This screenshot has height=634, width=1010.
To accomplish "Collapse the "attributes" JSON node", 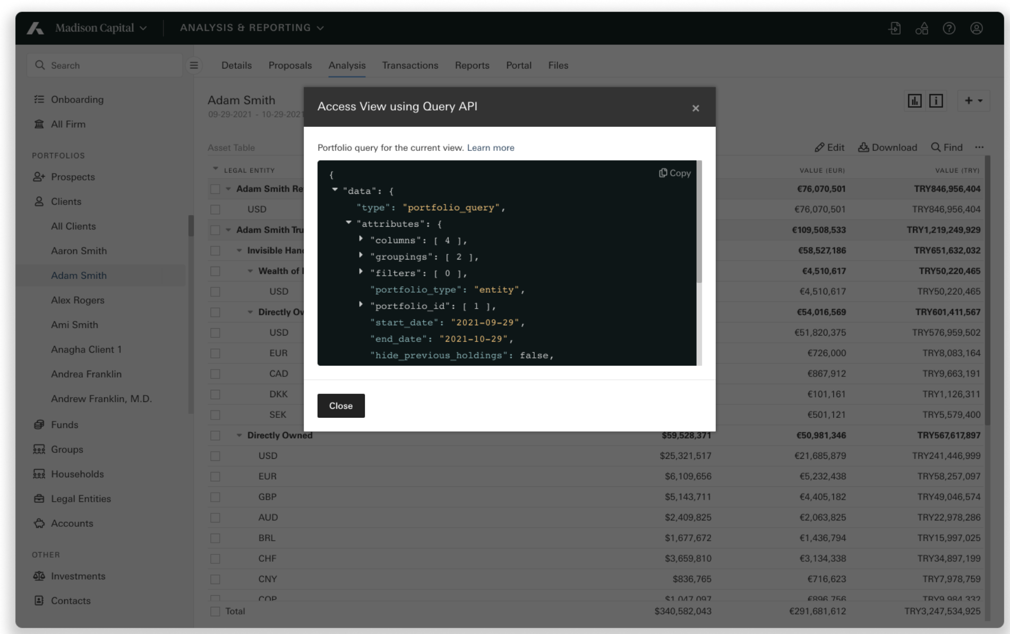I will pos(348,222).
